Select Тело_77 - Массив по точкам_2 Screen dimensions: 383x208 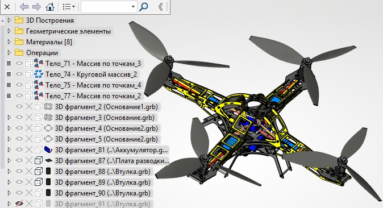(93, 96)
